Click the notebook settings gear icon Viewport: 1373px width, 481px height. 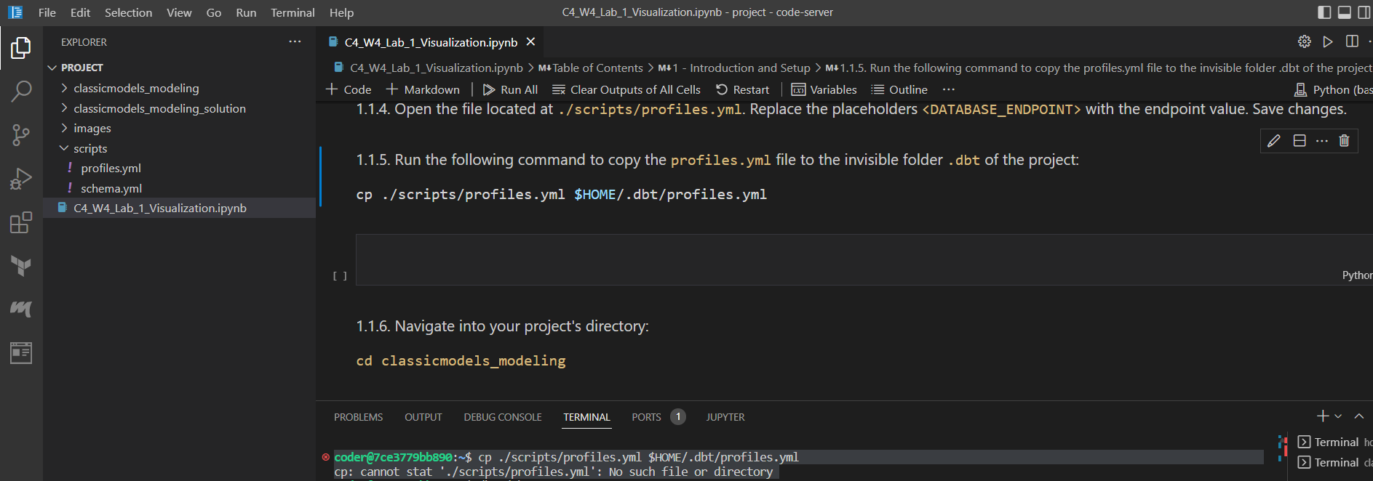[x=1305, y=42]
